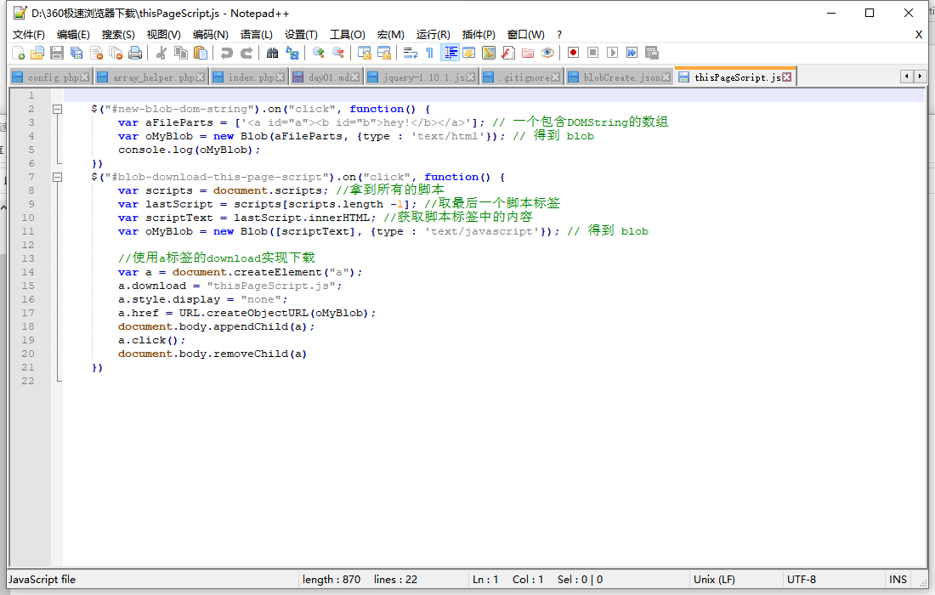Click the Zoom In magnifier icon
Viewport: 935px width, 595px height.
(319, 53)
